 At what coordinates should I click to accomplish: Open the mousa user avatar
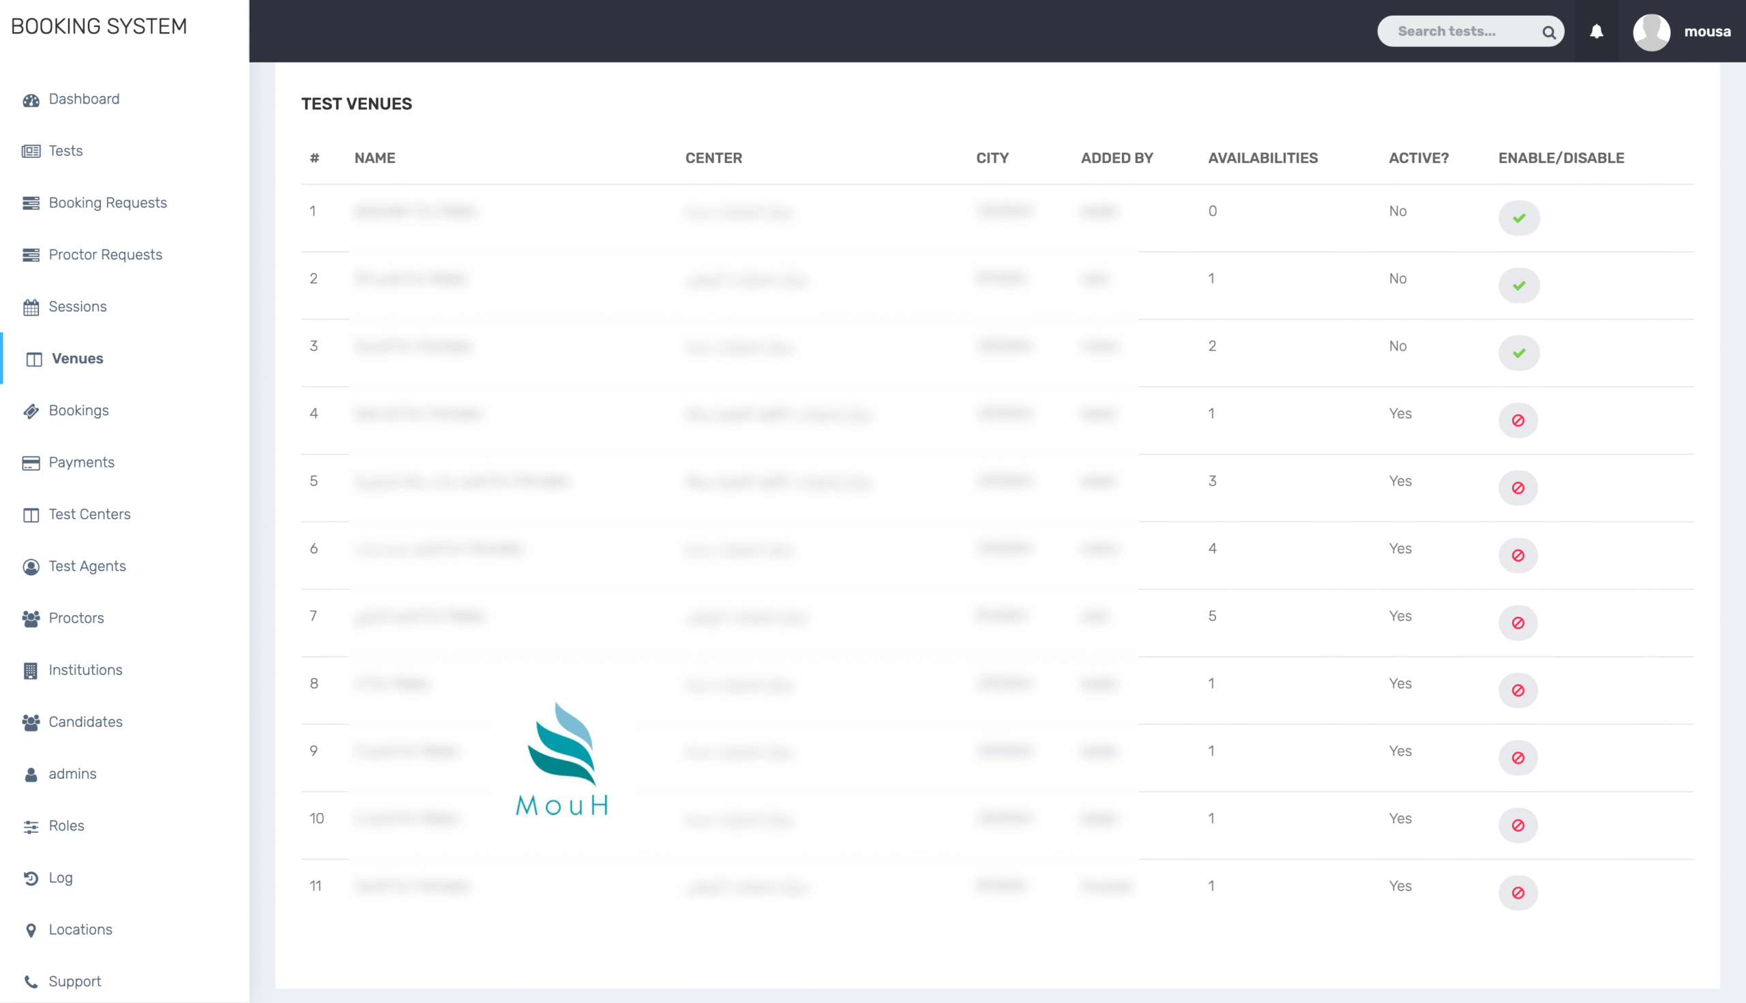point(1651,32)
